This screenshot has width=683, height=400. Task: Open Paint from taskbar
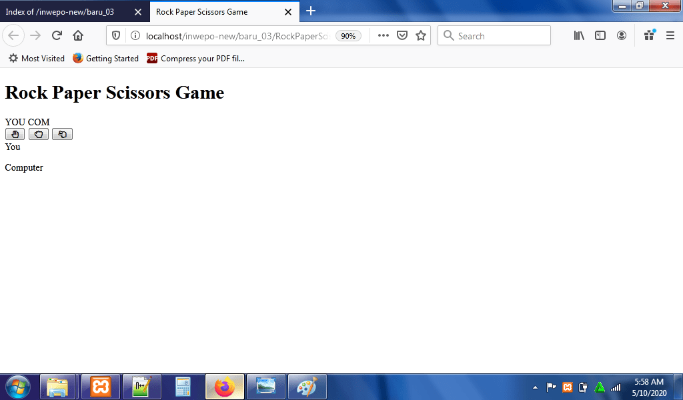(x=307, y=387)
